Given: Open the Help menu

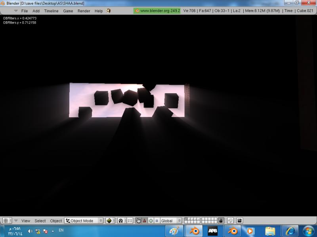Looking at the screenshot, I should [x=99, y=11].
